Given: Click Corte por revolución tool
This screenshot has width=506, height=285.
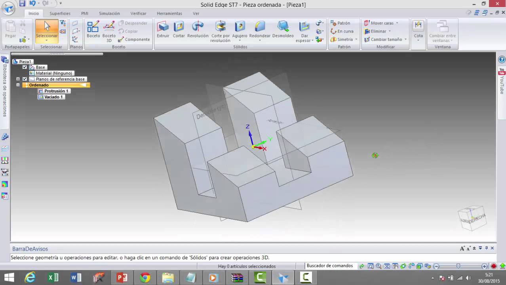Looking at the screenshot, I should click(220, 32).
